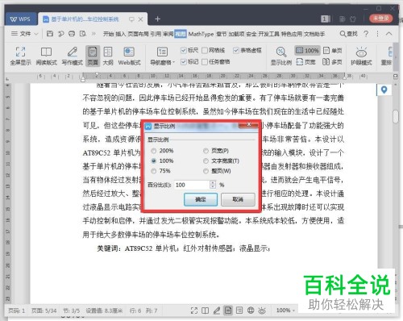Open the MathType ribbon tab
Viewport: 403px width, 321px height.
[201, 34]
